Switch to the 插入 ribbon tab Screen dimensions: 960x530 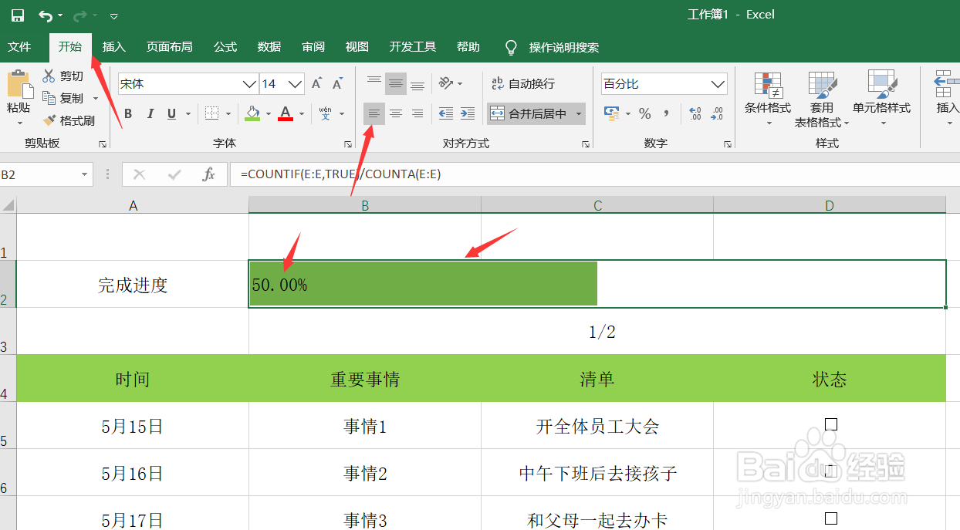click(x=114, y=47)
